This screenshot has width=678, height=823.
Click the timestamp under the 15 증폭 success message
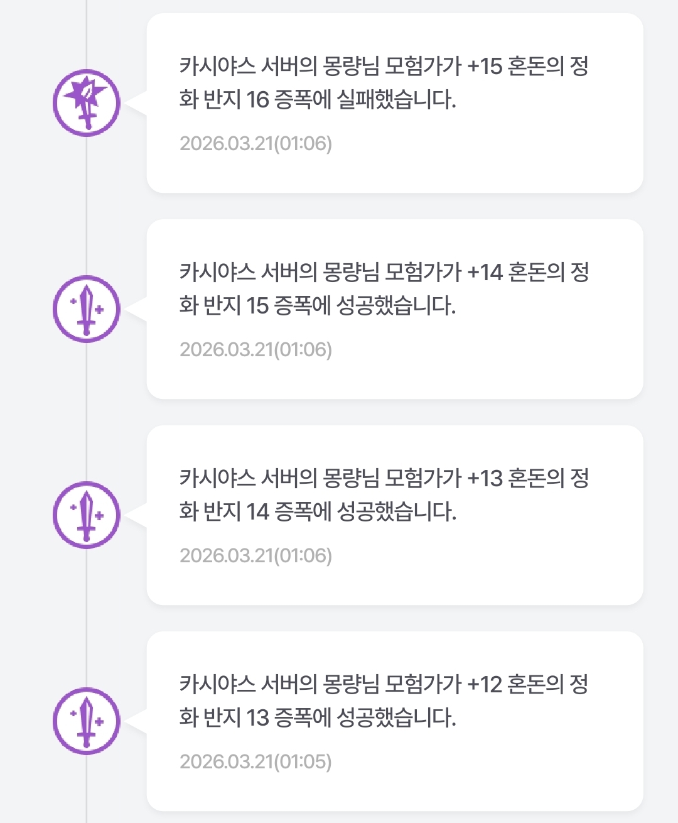tap(256, 350)
